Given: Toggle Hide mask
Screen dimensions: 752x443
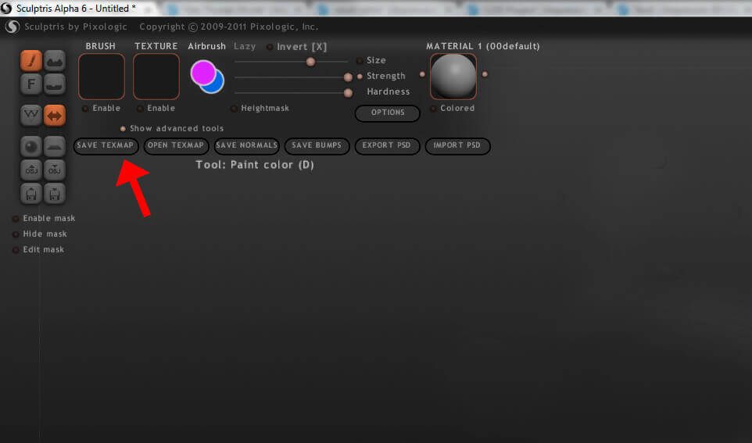Looking at the screenshot, I should pyautogui.click(x=16, y=234).
